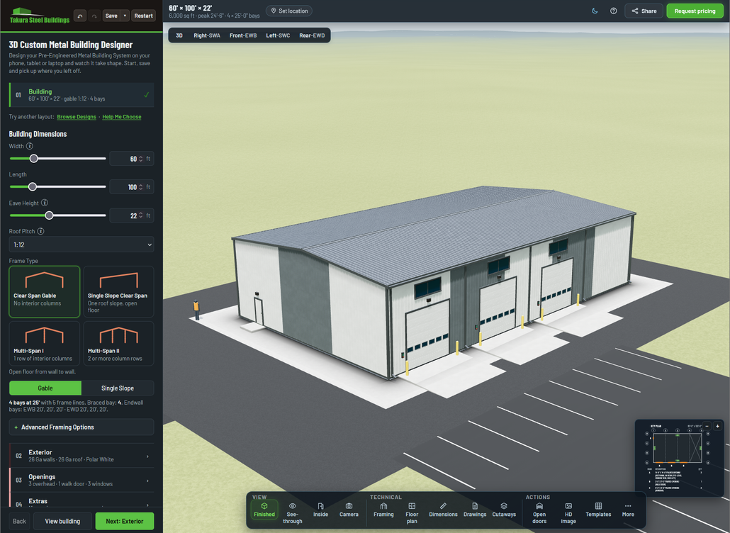
Task: Click the Length 100 ft input field
Action: 131,187
